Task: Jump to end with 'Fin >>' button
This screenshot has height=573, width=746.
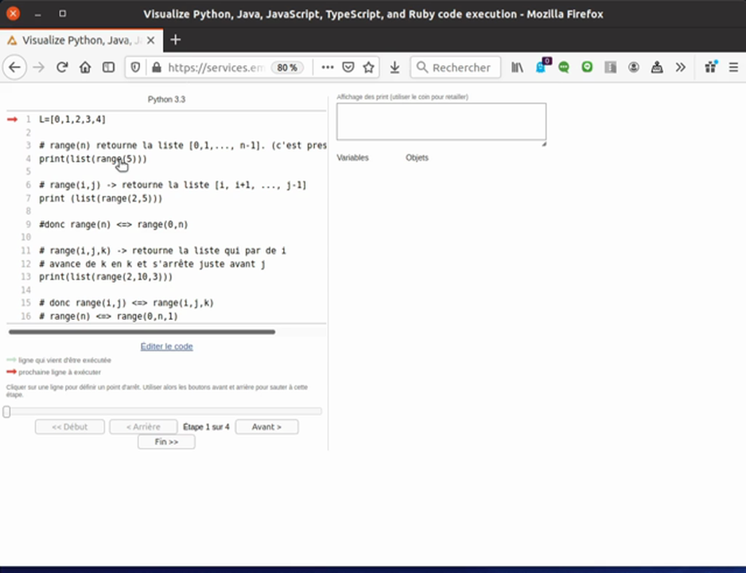Action: [x=166, y=442]
